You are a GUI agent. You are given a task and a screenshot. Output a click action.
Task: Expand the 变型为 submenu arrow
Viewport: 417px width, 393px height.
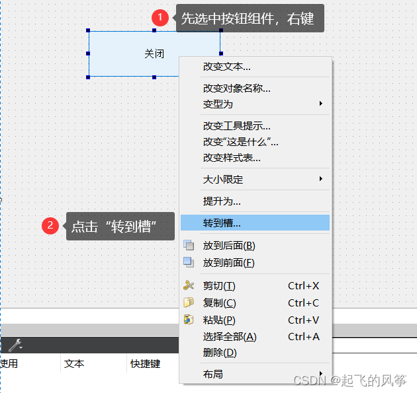point(320,104)
